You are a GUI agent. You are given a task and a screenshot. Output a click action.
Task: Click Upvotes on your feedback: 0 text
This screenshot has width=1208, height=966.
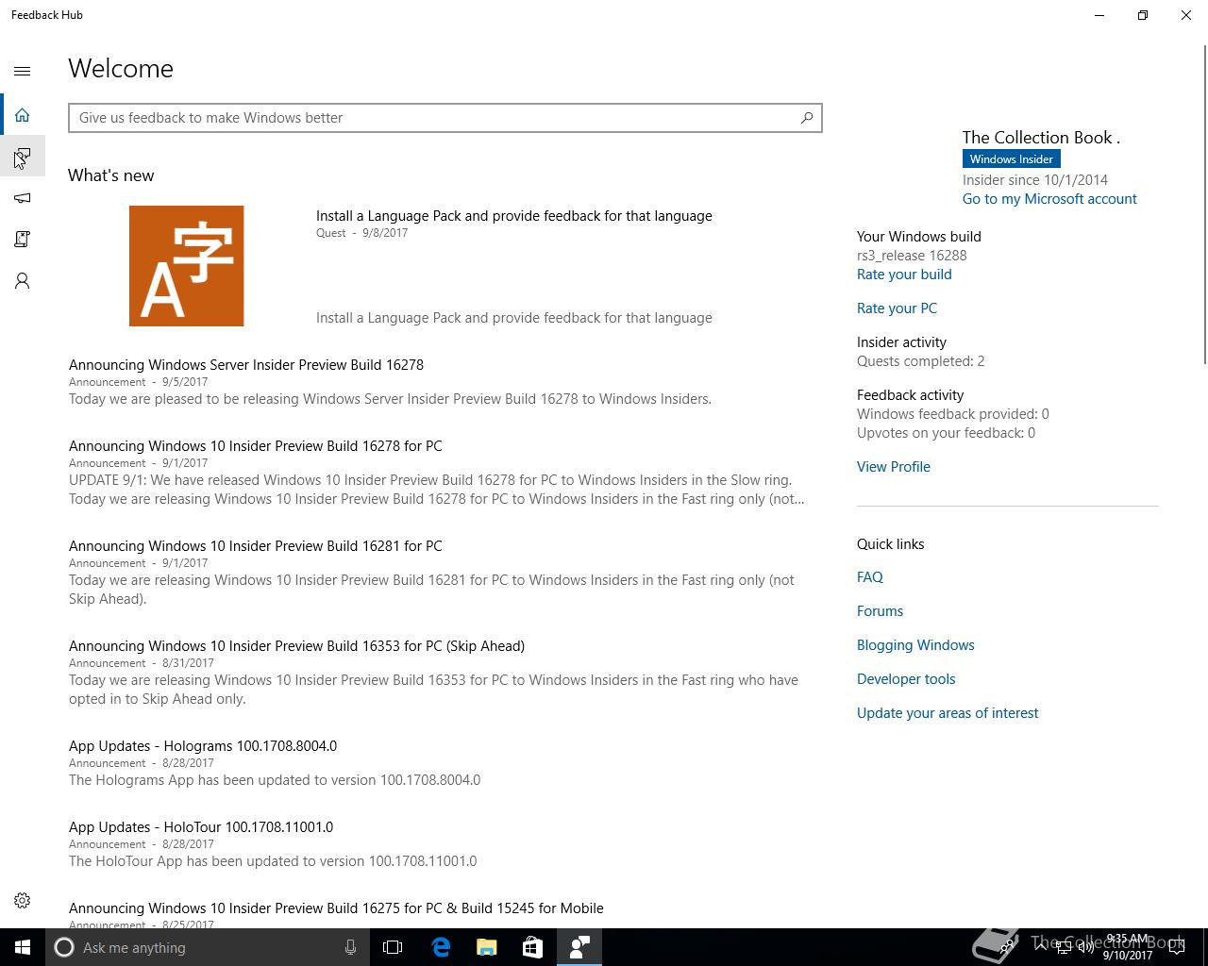click(x=946, y=433)
